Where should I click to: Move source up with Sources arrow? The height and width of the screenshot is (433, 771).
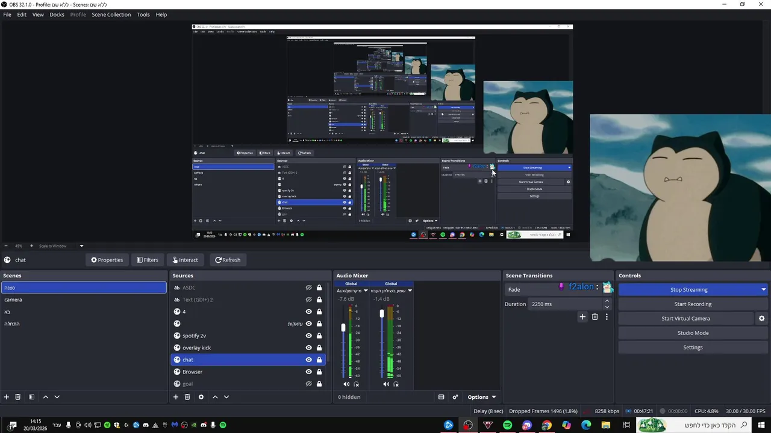215,397
